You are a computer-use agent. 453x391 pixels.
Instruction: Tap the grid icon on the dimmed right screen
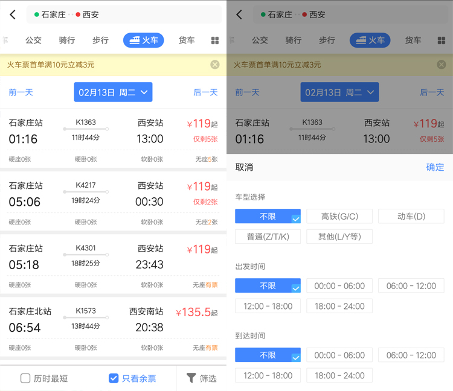coord(441,40)
